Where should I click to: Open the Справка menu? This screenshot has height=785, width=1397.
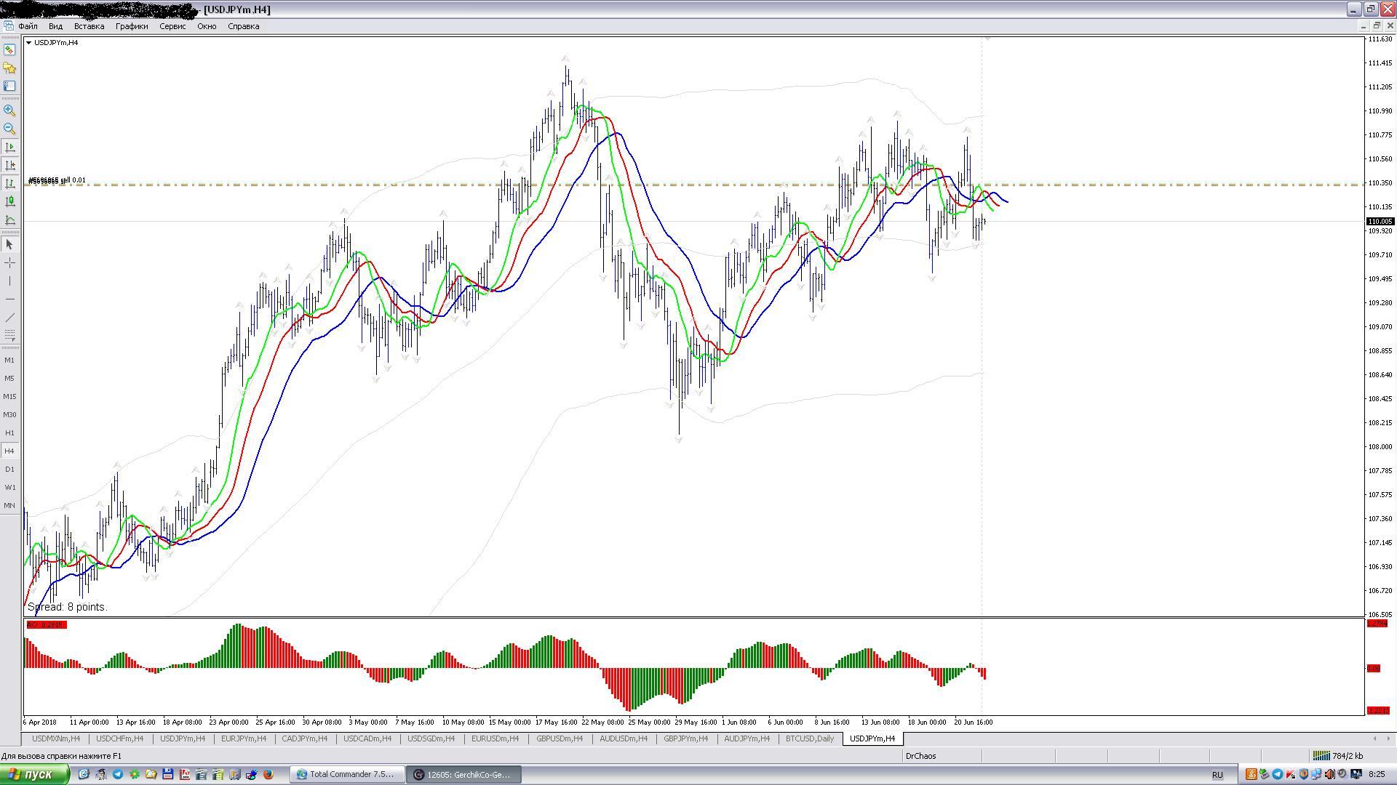click(x=243, y=26)
